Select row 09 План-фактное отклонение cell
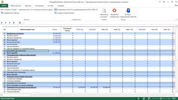The width and height of the screenshot is (178, 100). click(x=28, y=51)
